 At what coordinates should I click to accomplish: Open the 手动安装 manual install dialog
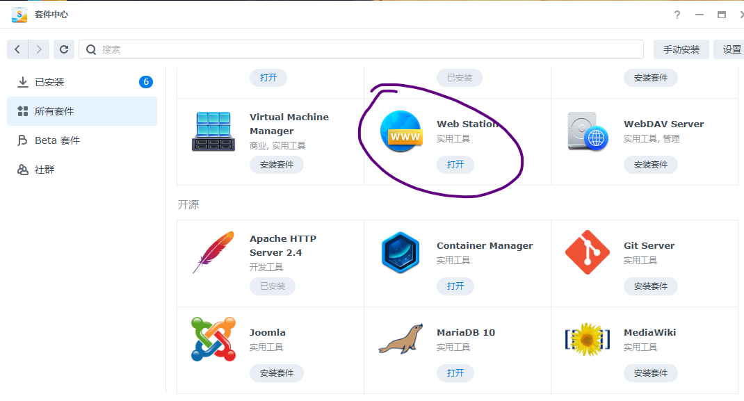pos(681,49)
